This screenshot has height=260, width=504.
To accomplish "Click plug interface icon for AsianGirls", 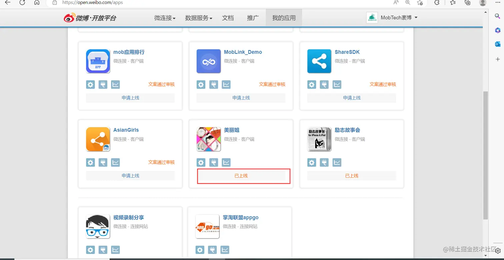I will coord(103,163).
